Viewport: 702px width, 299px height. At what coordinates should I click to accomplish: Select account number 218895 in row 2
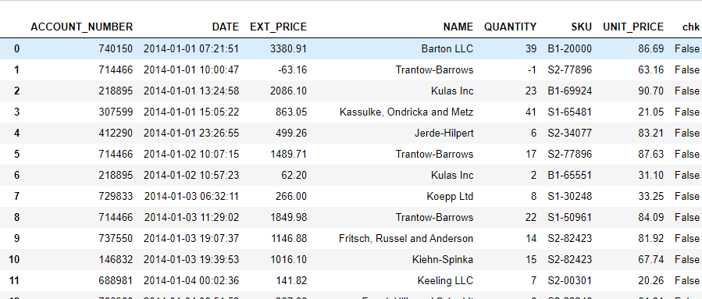point(116,91)
